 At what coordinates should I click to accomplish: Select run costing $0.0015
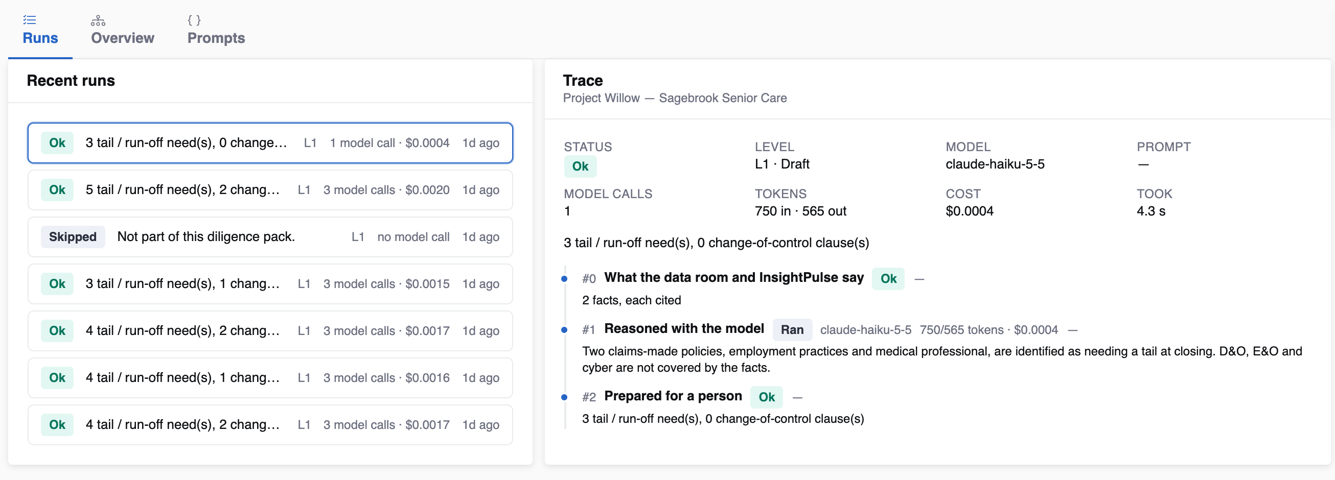pos(270,284)
